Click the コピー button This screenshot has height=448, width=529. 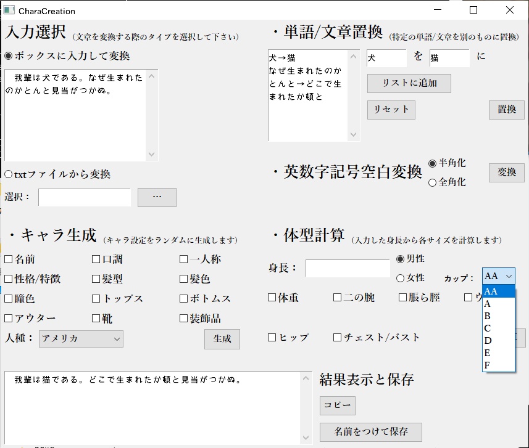point(338,405)
